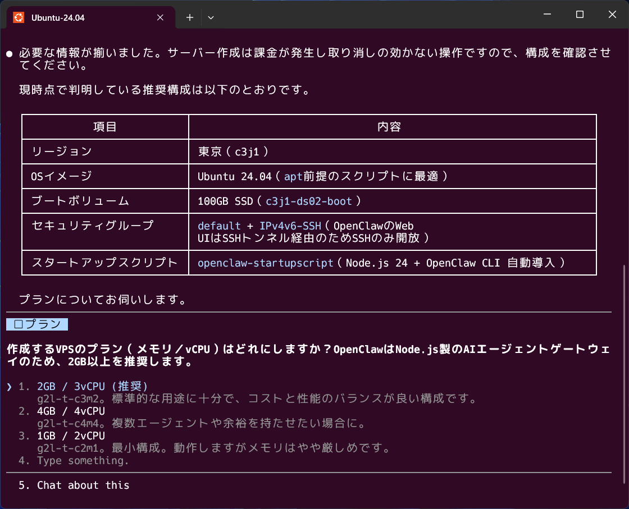This screenshot has height=509, width=629.
Task: Click the g2l-t-c3m2 plan description line
Action: coord(257,399)
